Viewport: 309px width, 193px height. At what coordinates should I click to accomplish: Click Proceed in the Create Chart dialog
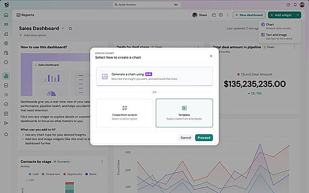204,137
